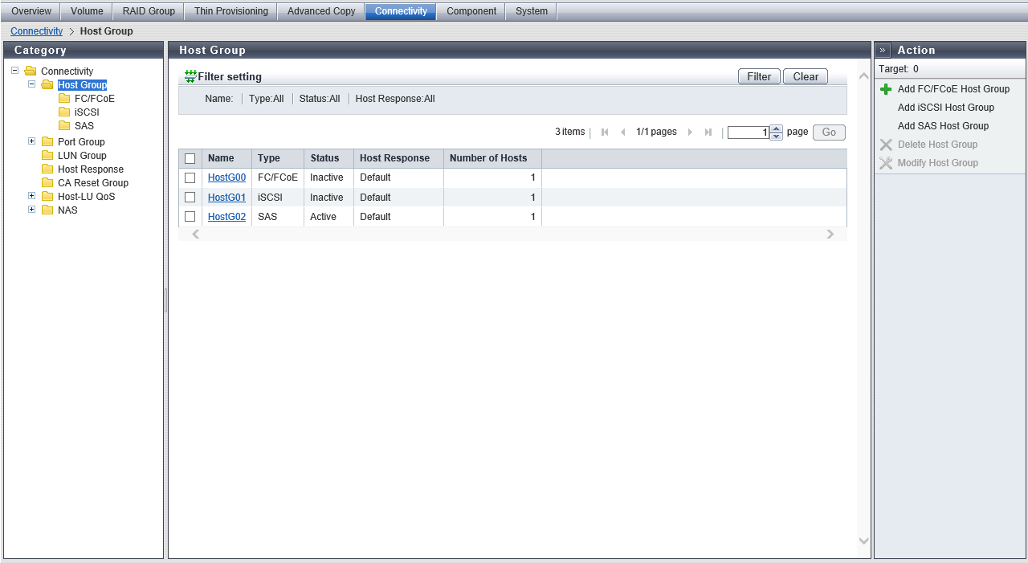Viewport: 1028px width, 563px height.
Task: Expand the Port Group tree node
Action: click(32, 141)
